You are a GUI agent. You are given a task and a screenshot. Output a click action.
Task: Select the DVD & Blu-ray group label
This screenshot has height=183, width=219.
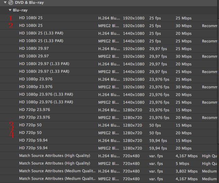pos(29,2)
